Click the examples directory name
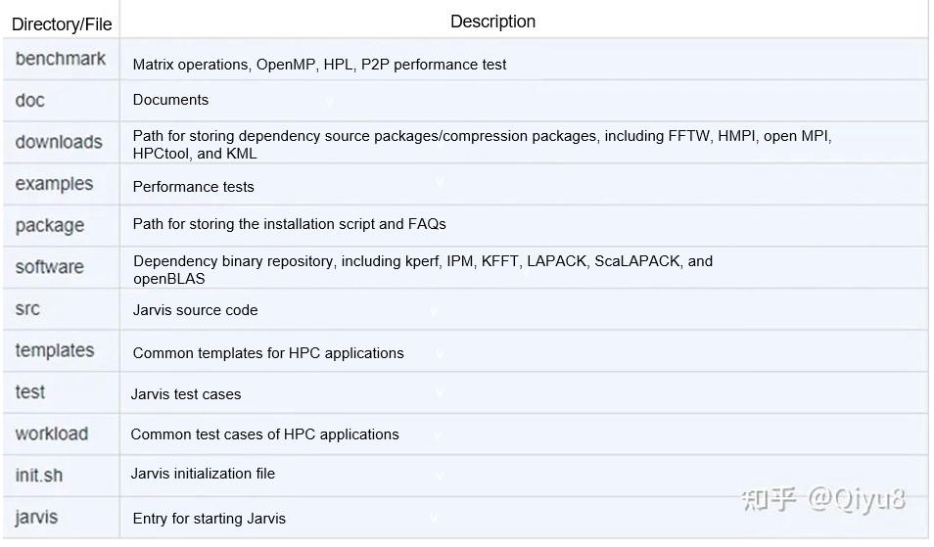934x547 pixels. point(54,184)
